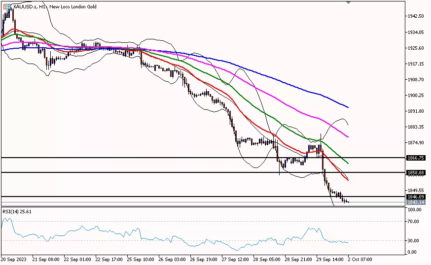Click the '26 Sep 19:00' time axis label
The width and height of the screenshot is (431, 265).
click(x=204, y=259)
